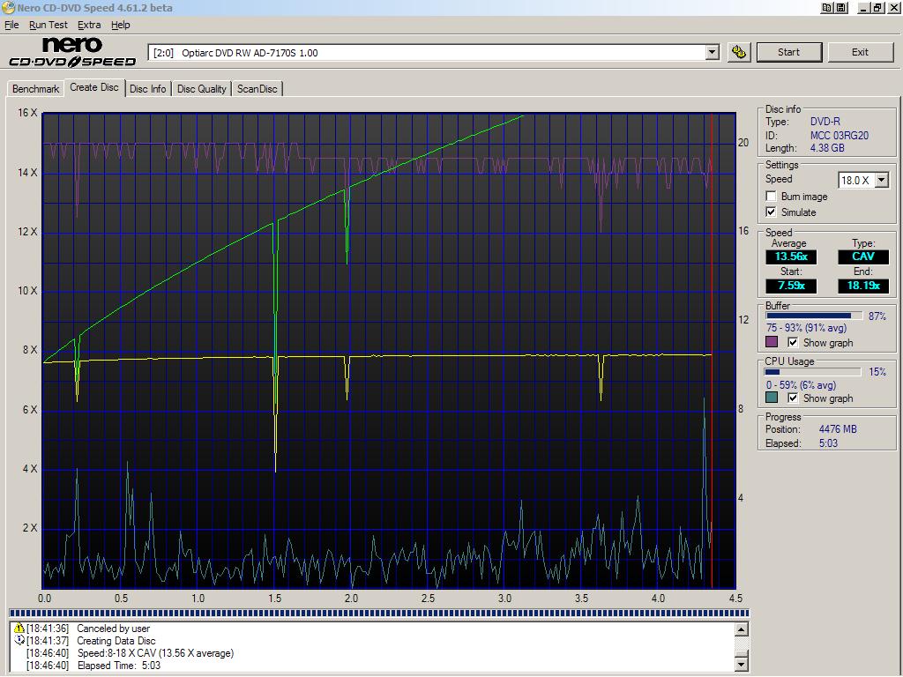Click the copy-to-clipboard icon in title bar
This screenshot has height=677, width=903.
point(827,8)
